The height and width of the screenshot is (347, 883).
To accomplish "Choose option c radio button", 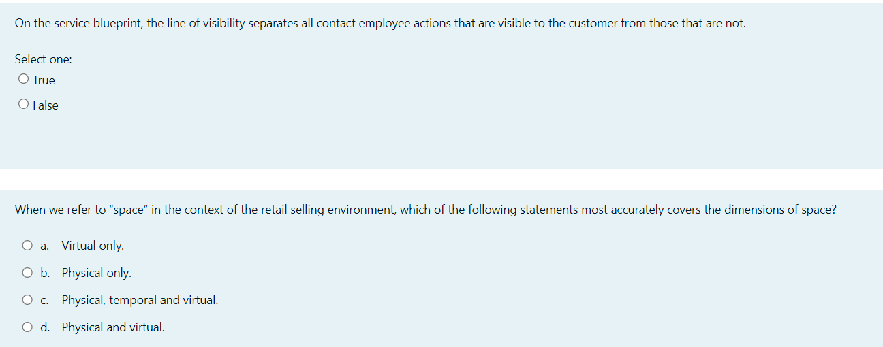I will click(x=27, y=300).
